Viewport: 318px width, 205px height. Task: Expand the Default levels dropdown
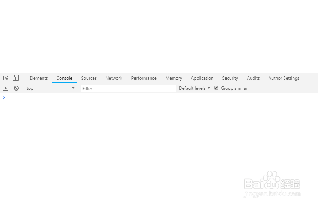coord(194,88)
